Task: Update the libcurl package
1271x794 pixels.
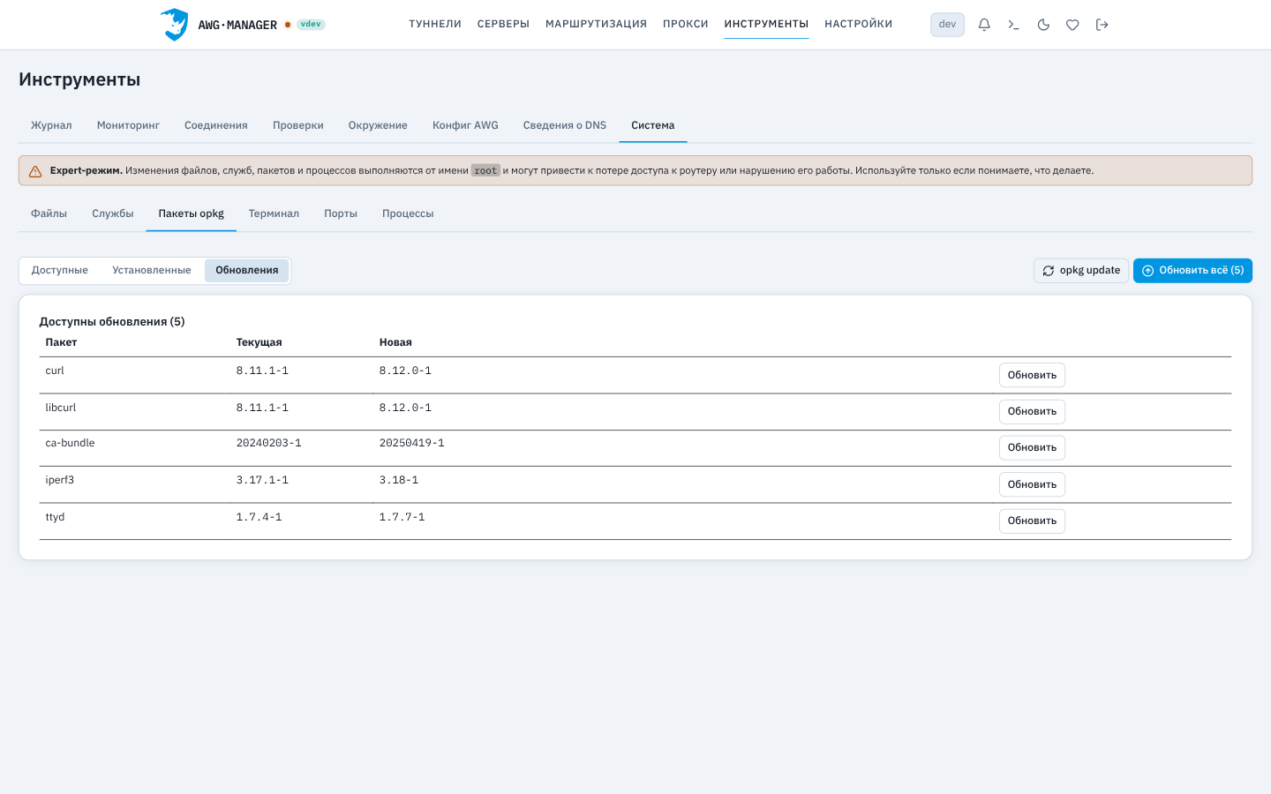Action: [1032, 411]
